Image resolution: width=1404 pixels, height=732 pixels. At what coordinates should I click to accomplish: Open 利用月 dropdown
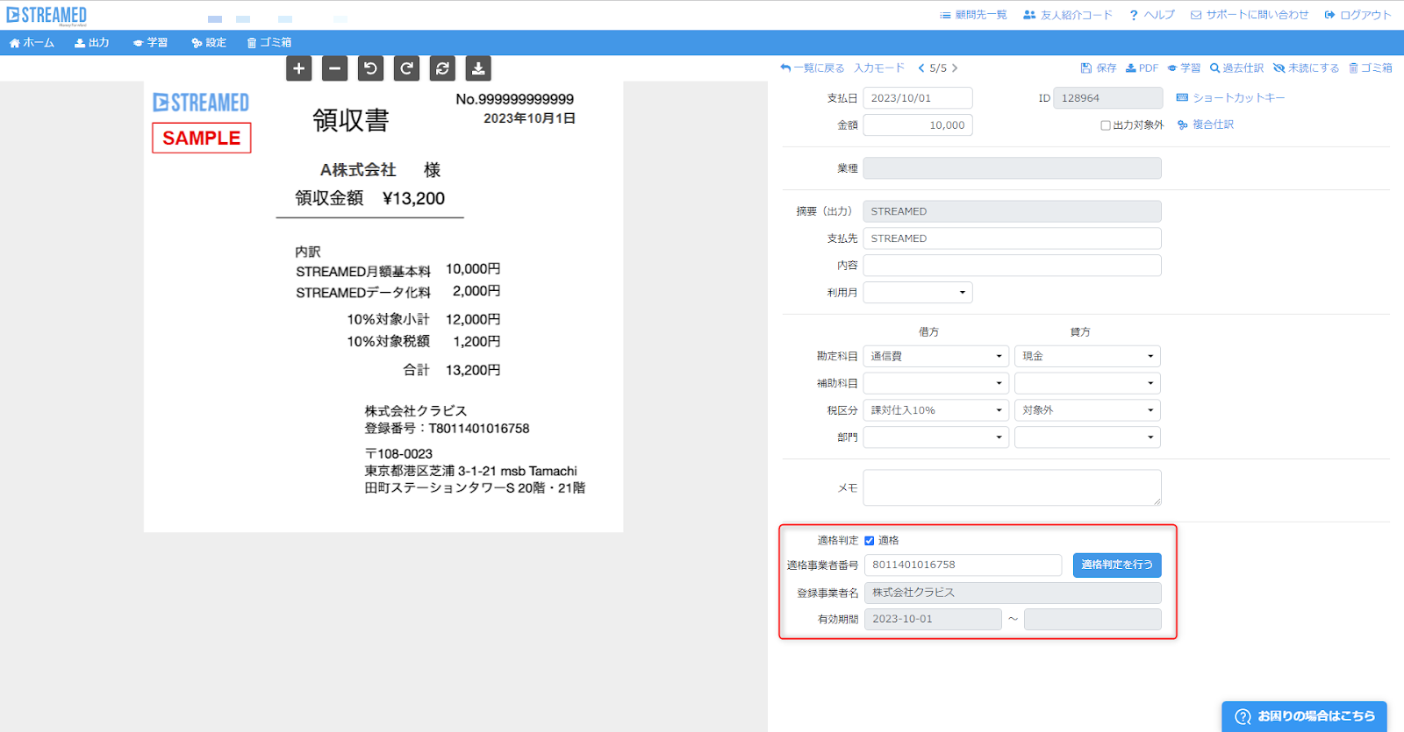pos(918,293)
